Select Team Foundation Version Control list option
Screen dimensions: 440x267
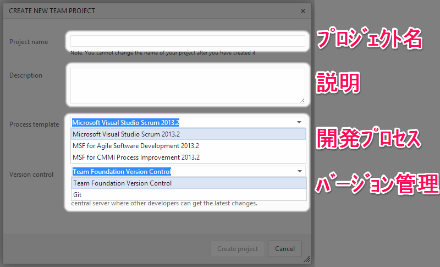click(189, 183)
